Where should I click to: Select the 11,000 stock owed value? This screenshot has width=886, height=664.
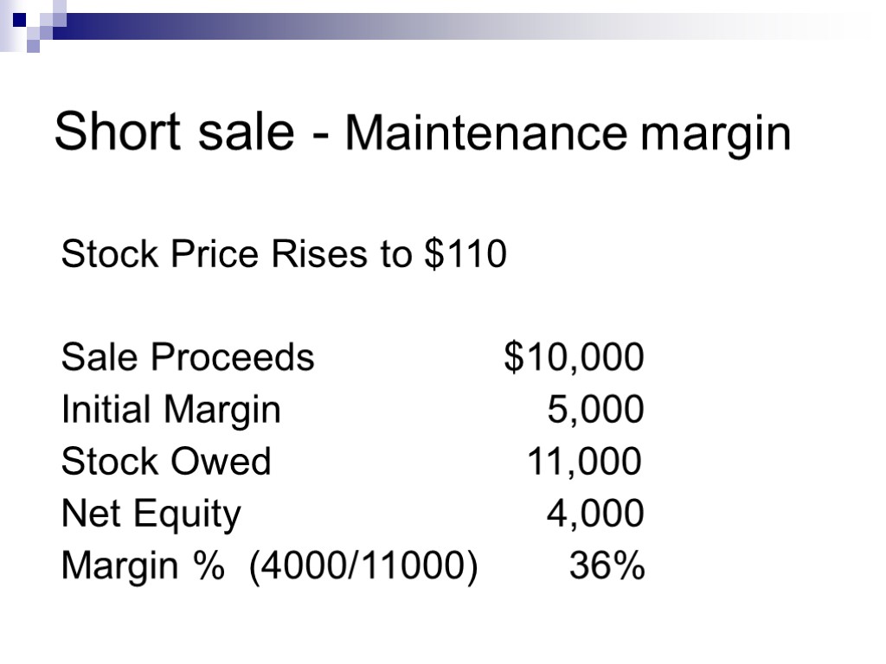pyautogui.click(x=585, y=462)
